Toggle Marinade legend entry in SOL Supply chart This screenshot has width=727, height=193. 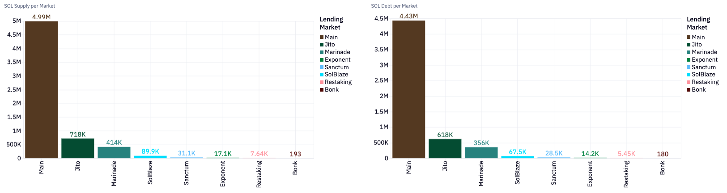click(337, 52)
